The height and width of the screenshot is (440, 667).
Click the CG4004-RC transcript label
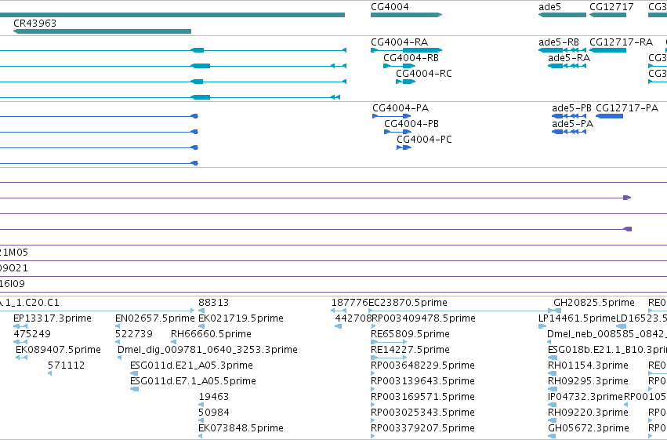424,74
